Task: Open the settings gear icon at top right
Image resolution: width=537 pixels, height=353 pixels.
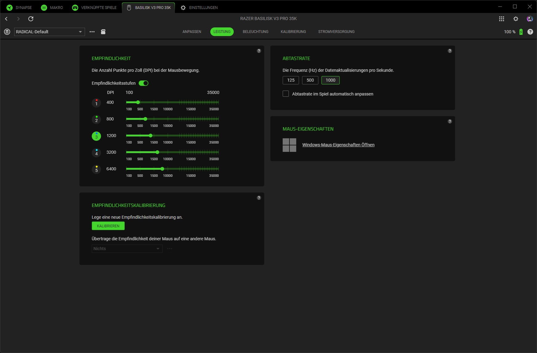Action: click(516, 19)
